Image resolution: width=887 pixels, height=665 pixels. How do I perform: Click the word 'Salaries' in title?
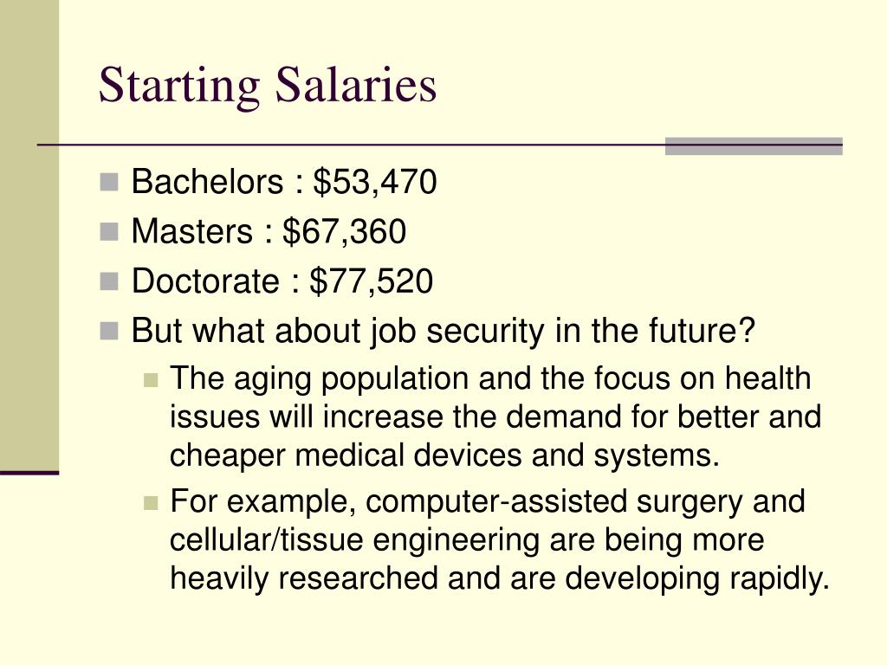356,85
